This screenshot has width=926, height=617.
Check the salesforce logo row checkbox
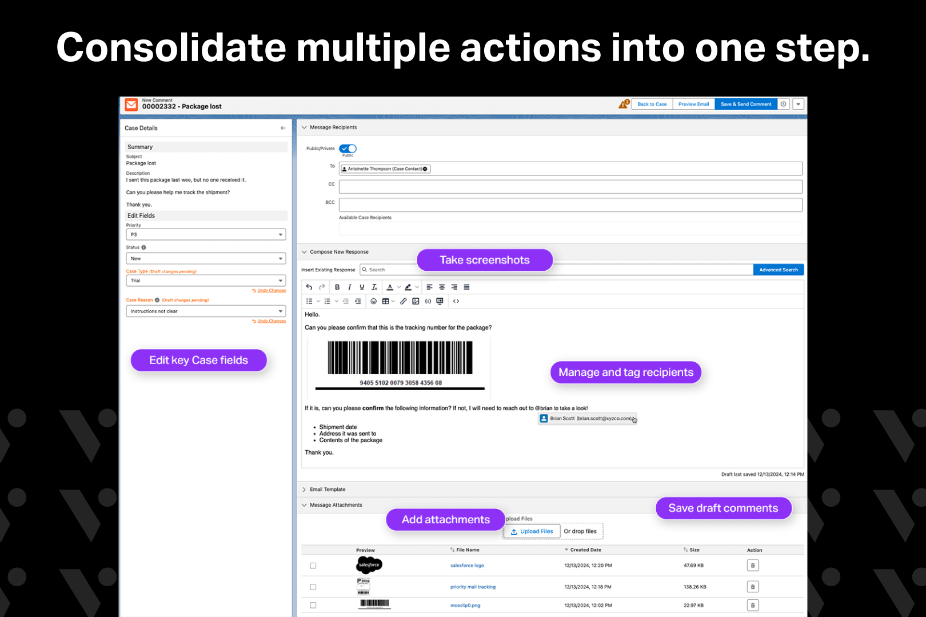point(313,566)
